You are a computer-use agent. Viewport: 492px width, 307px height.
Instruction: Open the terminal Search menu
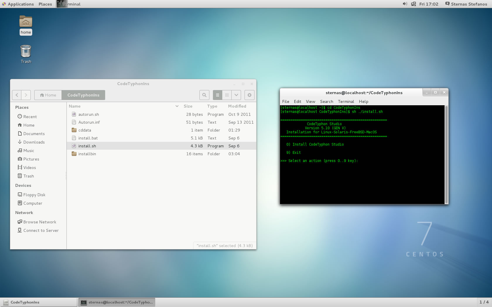coord(327,101)
